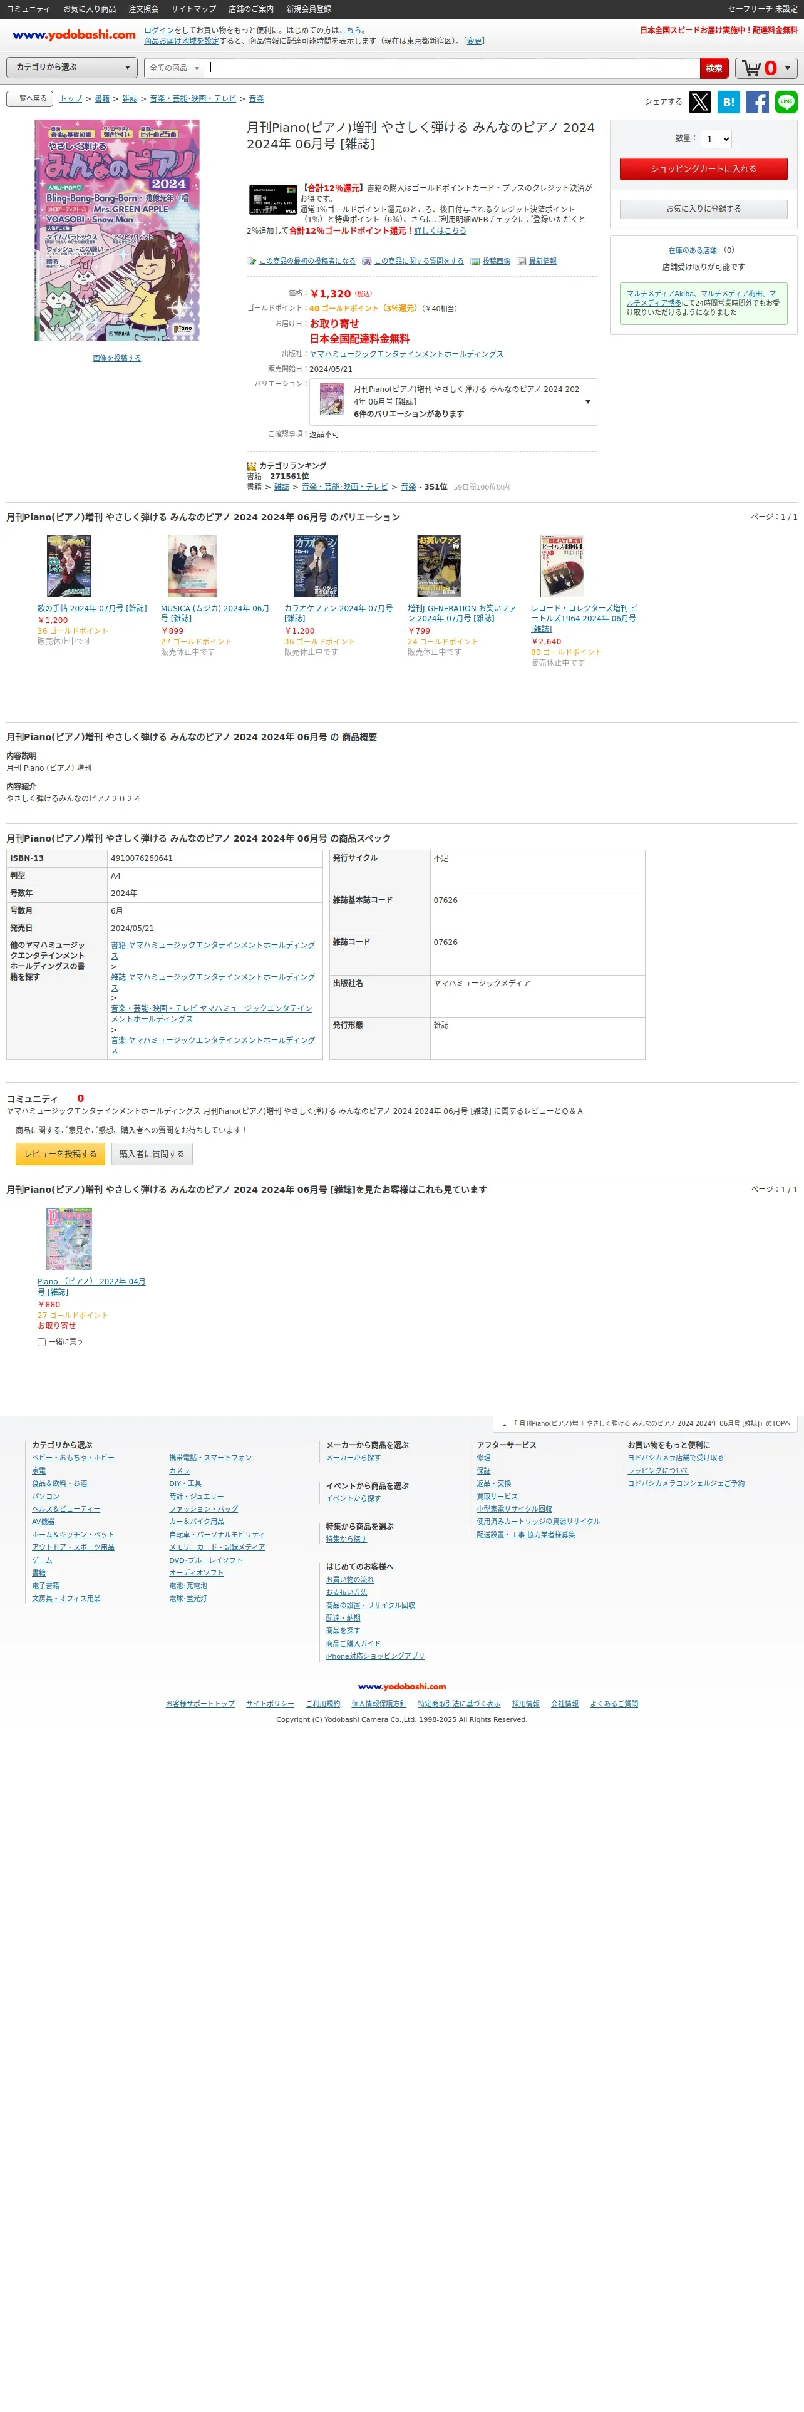This screenshot has width=804, height=2412.
Task: Click 購入者に質問する button
Action: point(152,1153)
